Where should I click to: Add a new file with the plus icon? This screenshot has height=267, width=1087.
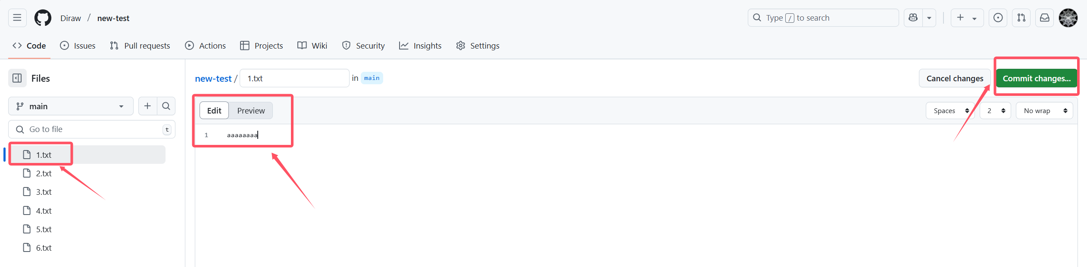click(147, 106)
